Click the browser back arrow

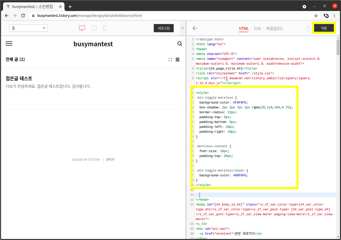tap(7, 16)
